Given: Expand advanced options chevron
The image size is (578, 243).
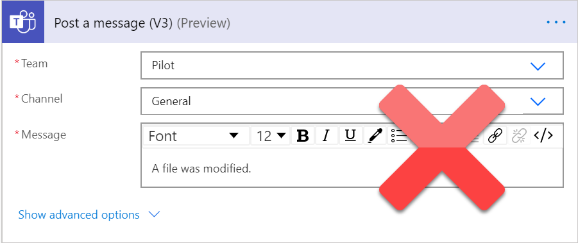Looking at the screenshot, I should 154,214.
